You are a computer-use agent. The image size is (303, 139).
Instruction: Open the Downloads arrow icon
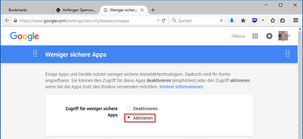click(232, 21)
